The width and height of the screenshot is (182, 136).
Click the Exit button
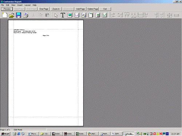coord(105,9)
